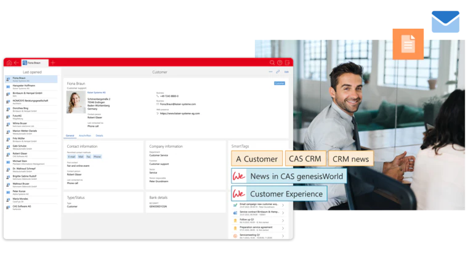Viewport: 473px width, 266px height.
Task: Go to the home screen icon
Action: [9, 63]
